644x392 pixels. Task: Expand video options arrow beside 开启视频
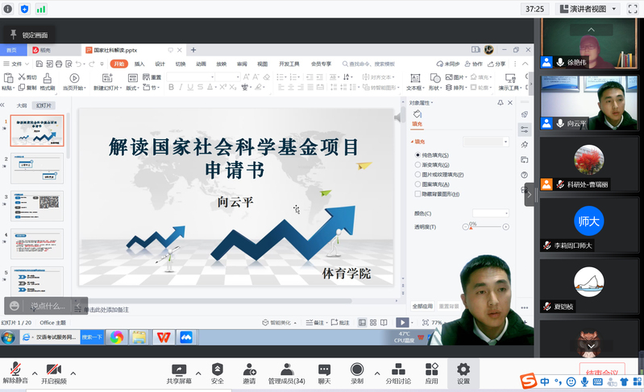click(73, 373)
